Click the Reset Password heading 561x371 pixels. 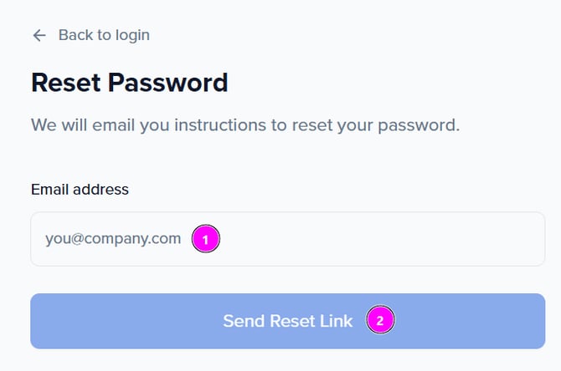coord(129,83)
